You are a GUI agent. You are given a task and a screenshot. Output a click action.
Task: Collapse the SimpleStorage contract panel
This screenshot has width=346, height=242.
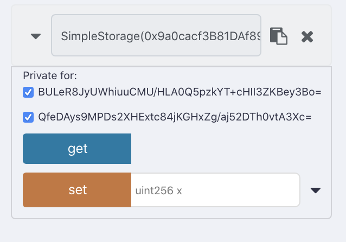[x=36, y=36]
